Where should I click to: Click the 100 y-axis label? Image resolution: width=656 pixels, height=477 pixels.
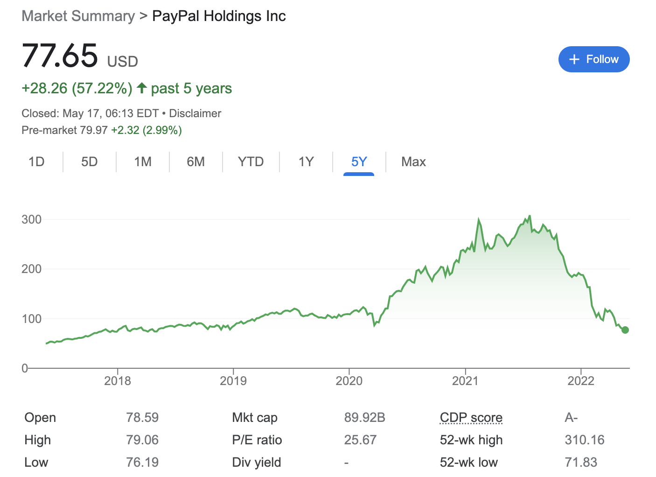click(x=32, y=319)
